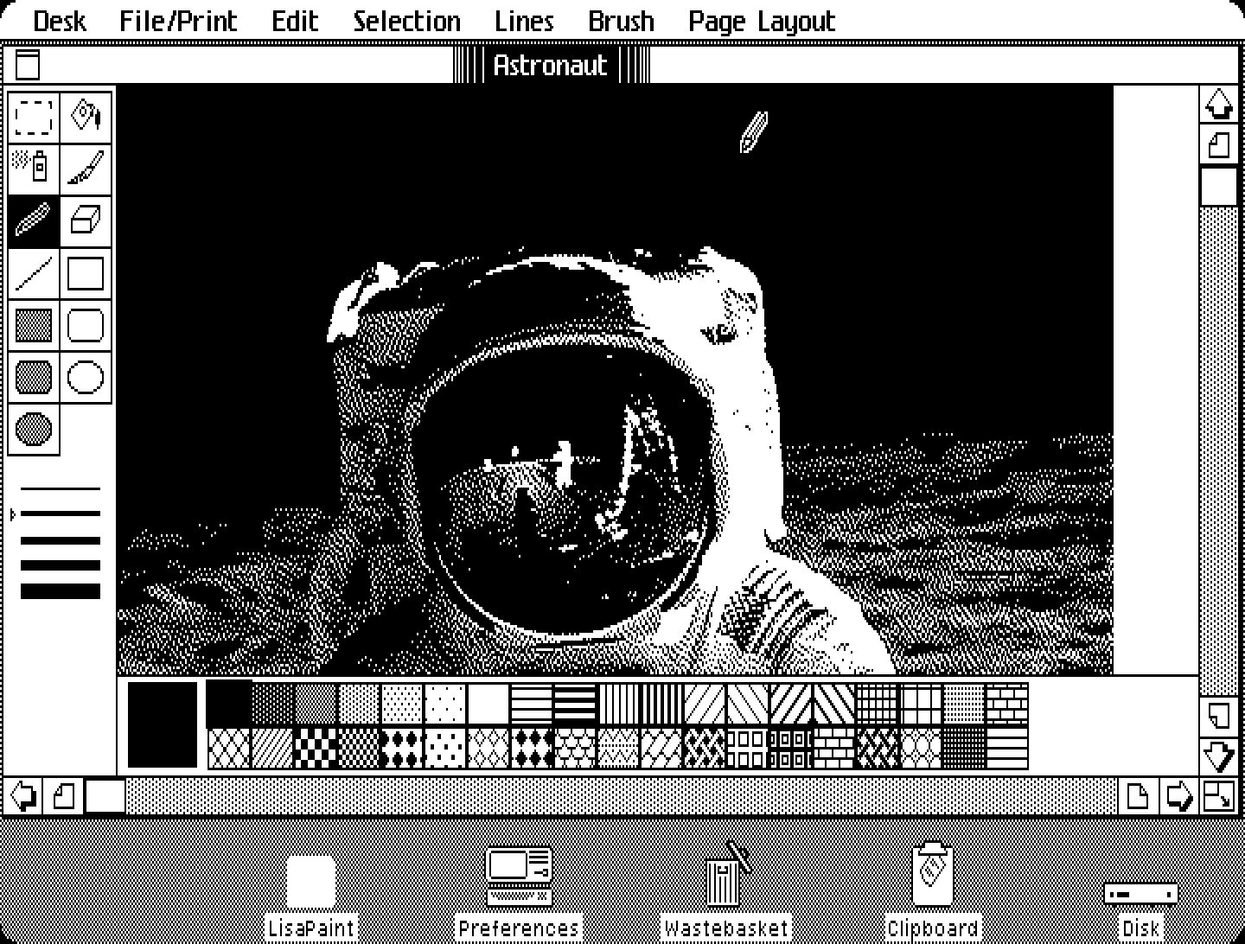Select the spray can tool
1245x944 pixels.
pyautogui.click(x=34, y=169)
